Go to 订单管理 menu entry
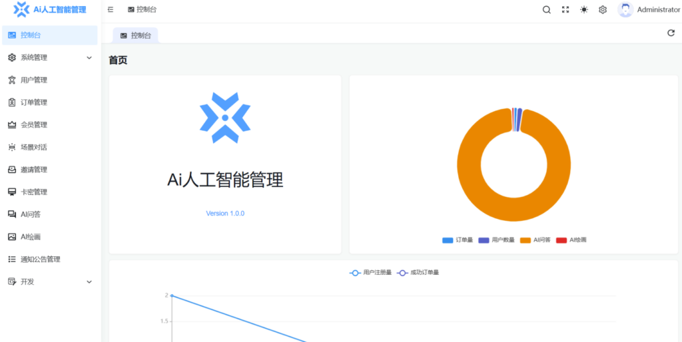682x342 pixels. click(x=49, y=102)
